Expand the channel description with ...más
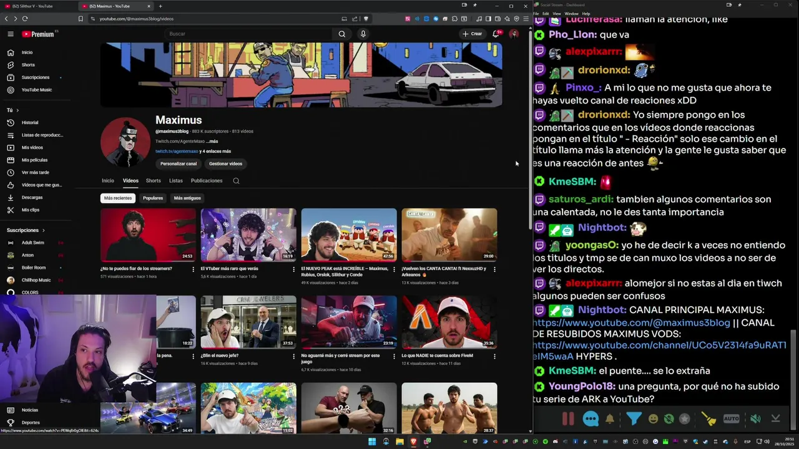 (212, 142)
